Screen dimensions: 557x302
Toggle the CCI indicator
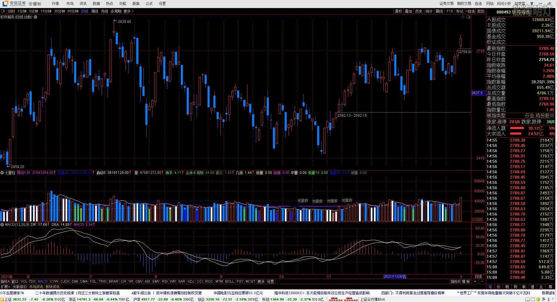[x=200, y=281]
